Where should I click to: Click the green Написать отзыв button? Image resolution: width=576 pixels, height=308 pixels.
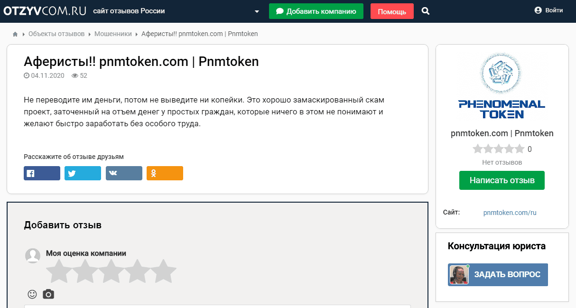click(x=502, y=180)
